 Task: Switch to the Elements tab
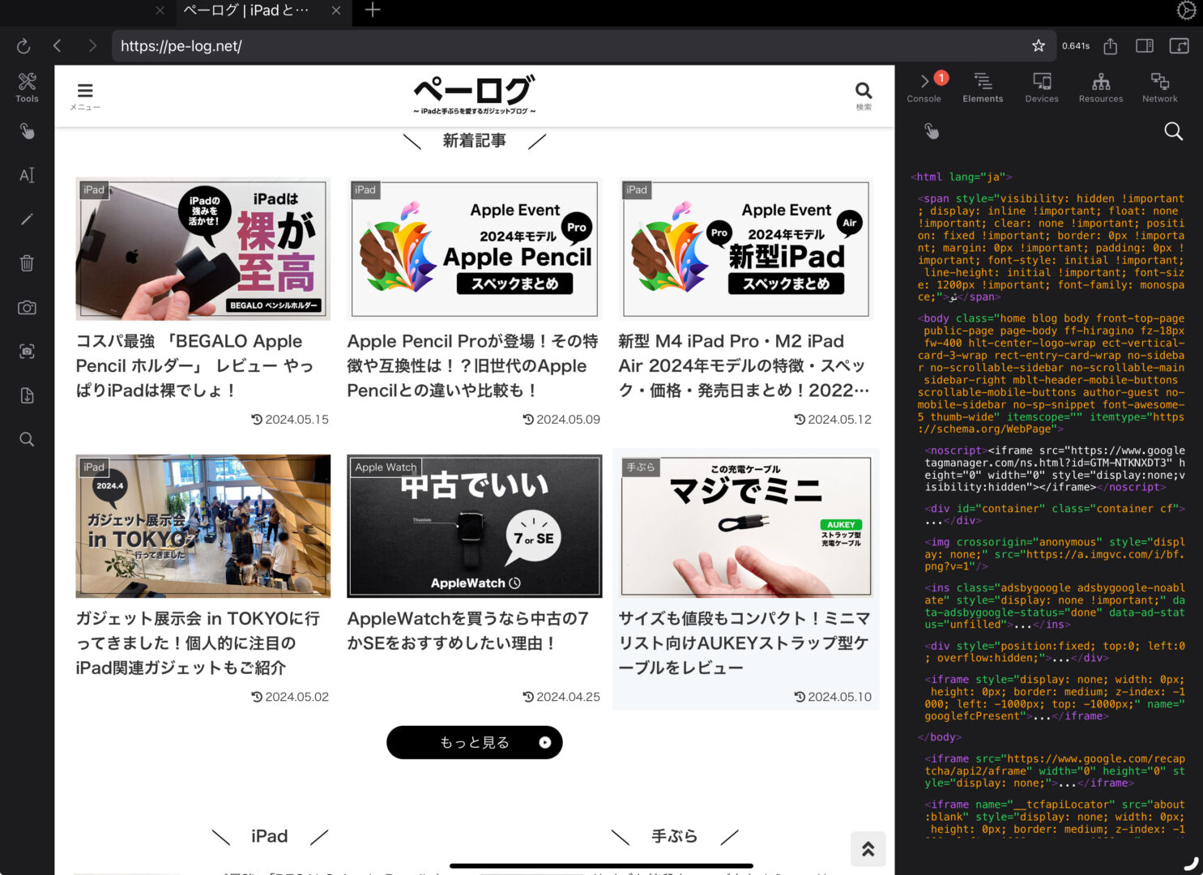pyautogui.click(x=983, y=87)
